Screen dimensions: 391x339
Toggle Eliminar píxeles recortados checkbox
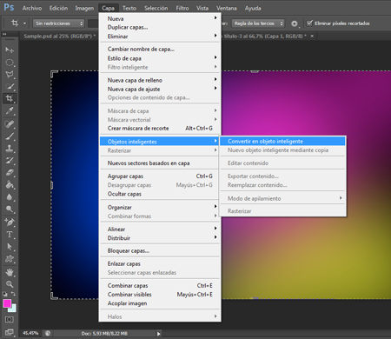309,23
